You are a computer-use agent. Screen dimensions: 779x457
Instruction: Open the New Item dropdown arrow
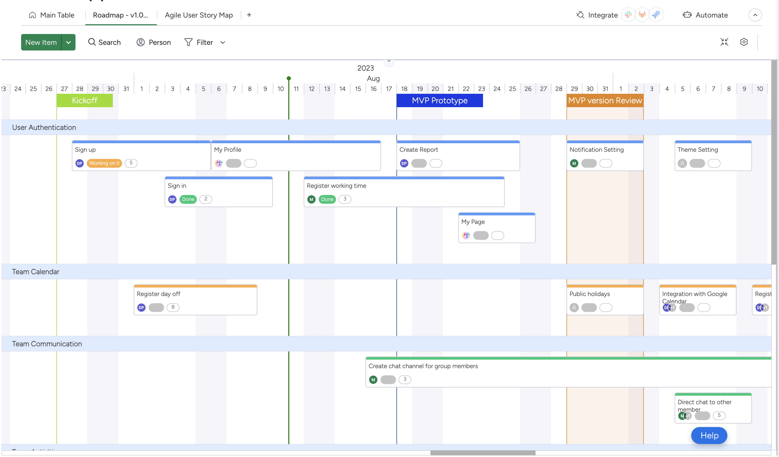click(x=68, y=42)
